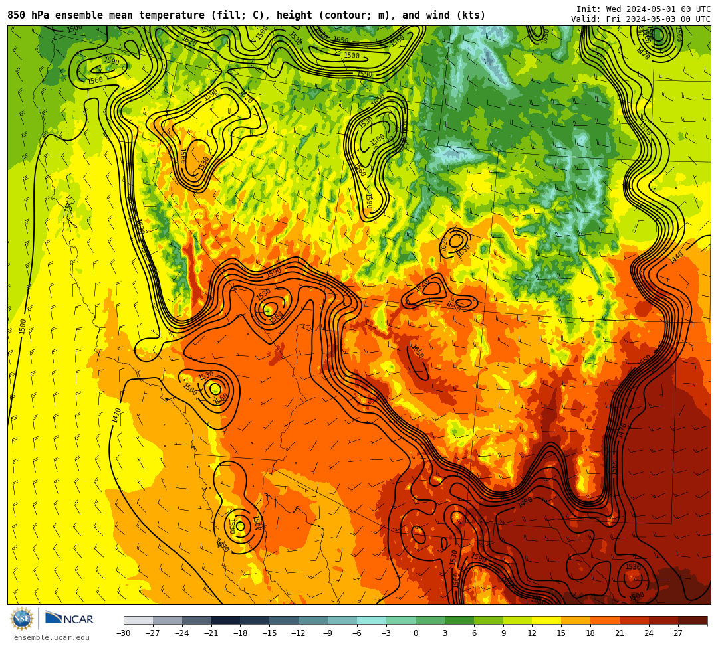718x646 pixels.
Task: Click the -30 to -27 colorbar swatch
Action: coord(138,620)
